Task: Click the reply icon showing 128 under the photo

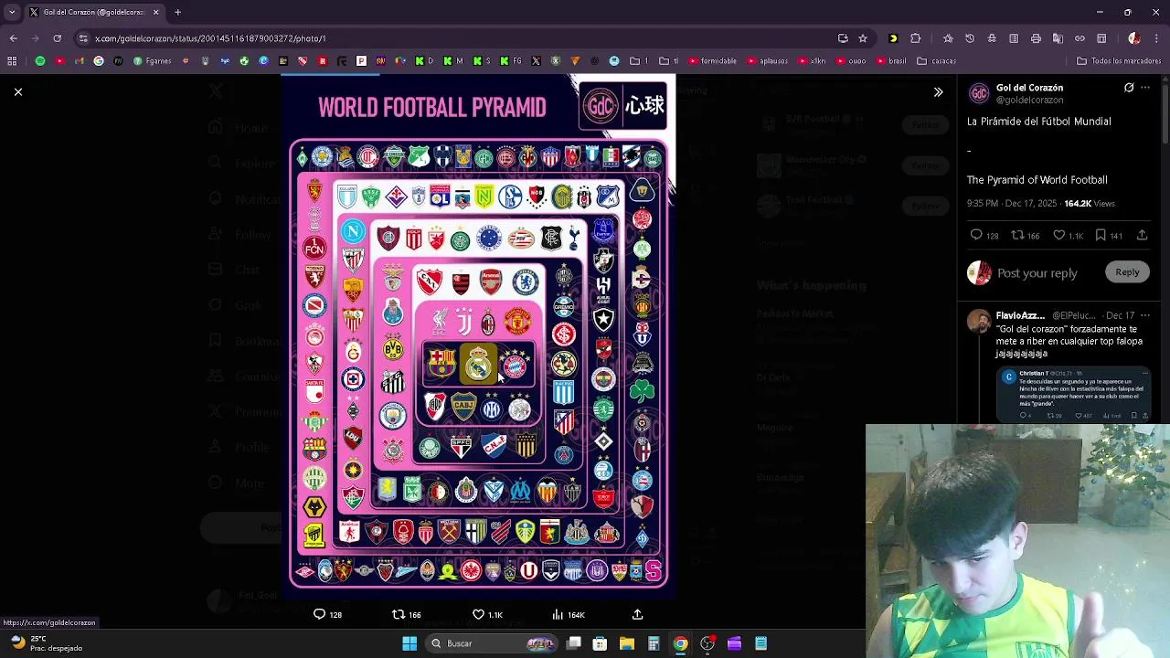Action: (319, 615)
